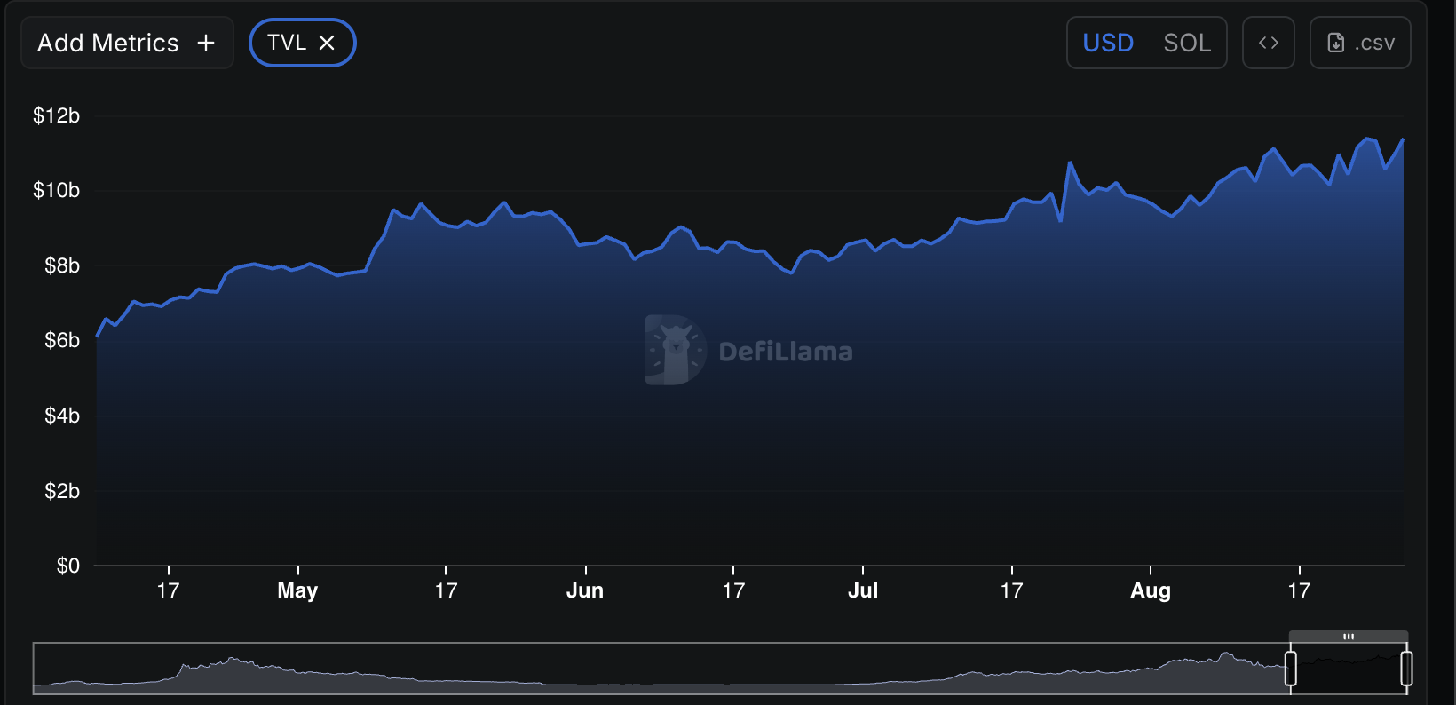
Task: Click the file download icon beside .csv
Action: (1335, 43)
